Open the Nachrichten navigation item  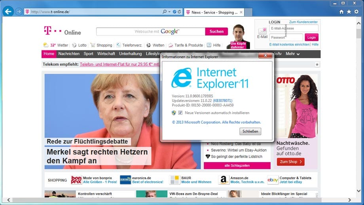click(x=69, y=54)
